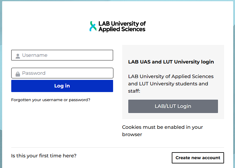Click "LAB UAS and LUT University login" heading

click(171, 62)
